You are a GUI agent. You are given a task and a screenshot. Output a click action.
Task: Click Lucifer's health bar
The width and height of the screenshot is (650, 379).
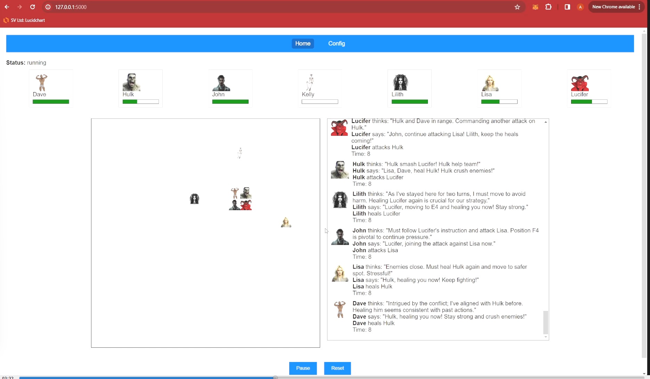(589, 102)
